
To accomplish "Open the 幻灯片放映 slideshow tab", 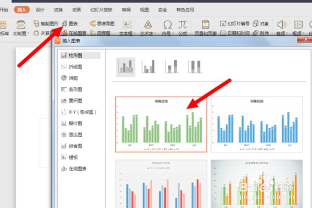I will coord(101,10).
